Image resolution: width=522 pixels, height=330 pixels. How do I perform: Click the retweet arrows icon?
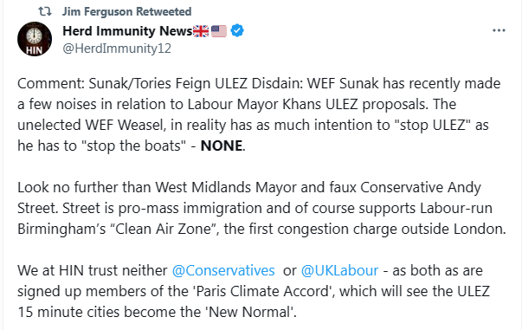point(45,11)
